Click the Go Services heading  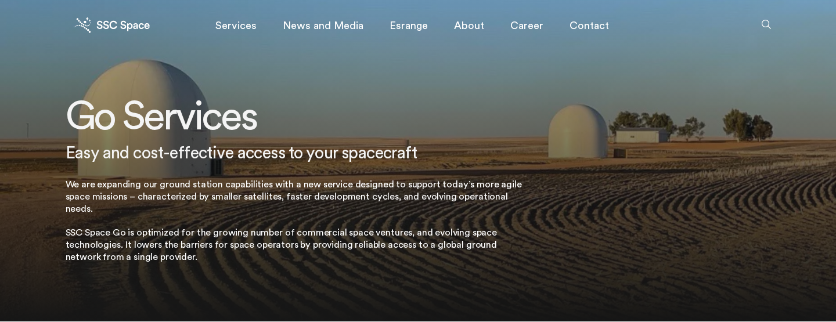(x=161, y=116)
